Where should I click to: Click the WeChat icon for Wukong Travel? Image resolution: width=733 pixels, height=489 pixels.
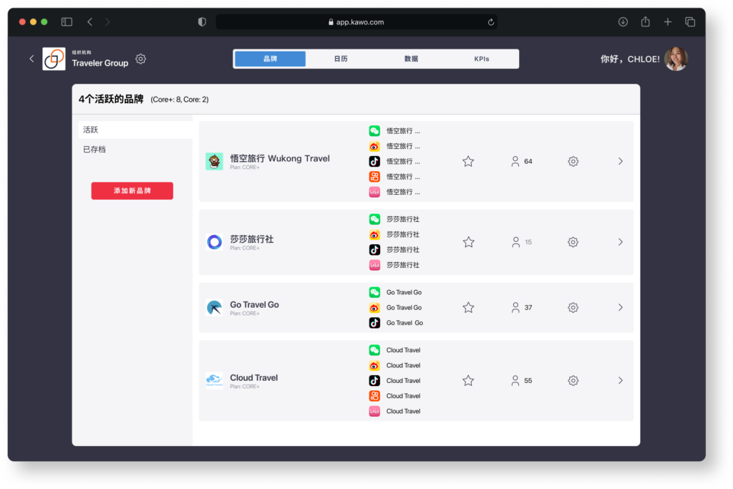pos(374,131)
